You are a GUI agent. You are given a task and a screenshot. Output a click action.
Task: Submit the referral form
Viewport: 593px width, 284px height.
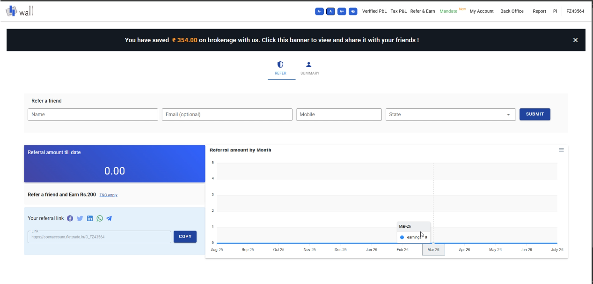(535, 114)
